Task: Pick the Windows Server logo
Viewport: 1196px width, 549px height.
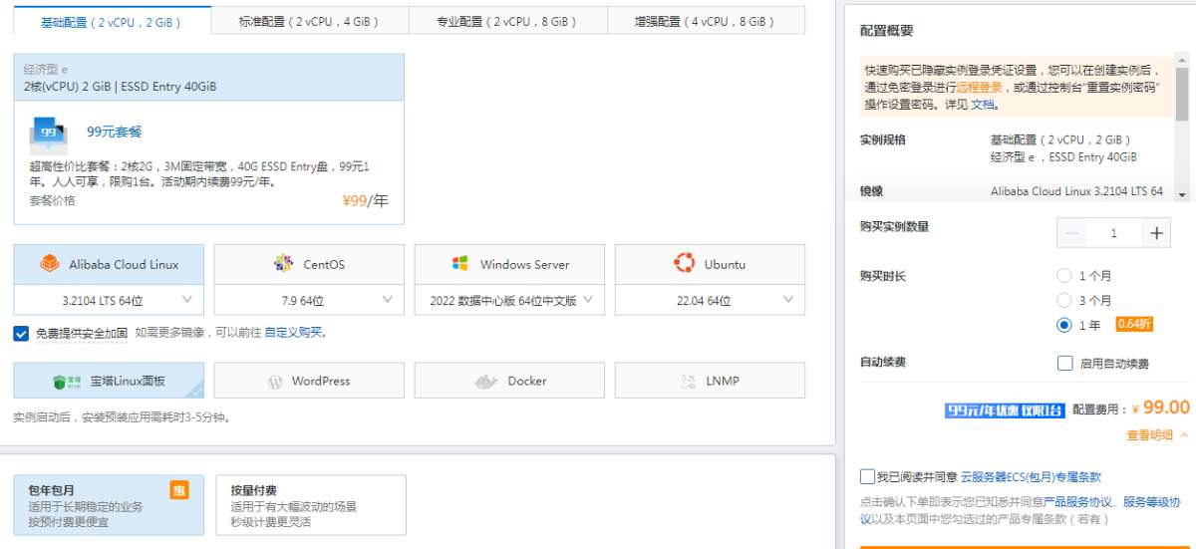Action: click(x=460, y=264)
